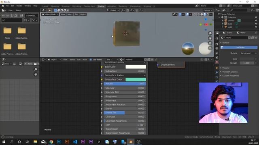Refresh the file browser list
Image resolution: width=259 pixels, height=145 pixels.
[16, 16]
